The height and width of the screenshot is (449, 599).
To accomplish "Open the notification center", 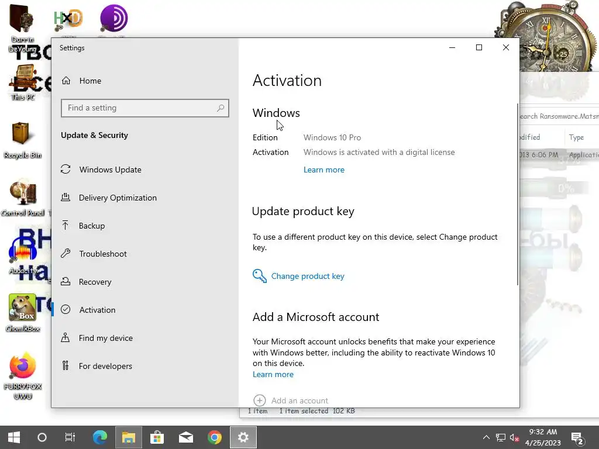I will pyautogui.click(x=577, y=438).
